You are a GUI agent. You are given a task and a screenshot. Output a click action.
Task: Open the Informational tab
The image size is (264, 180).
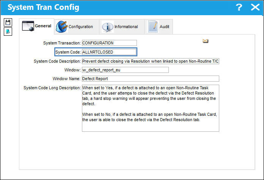click(122, 27)
